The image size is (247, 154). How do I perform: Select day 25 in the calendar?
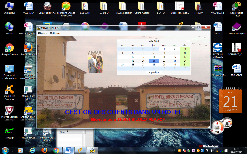(122, 64)
